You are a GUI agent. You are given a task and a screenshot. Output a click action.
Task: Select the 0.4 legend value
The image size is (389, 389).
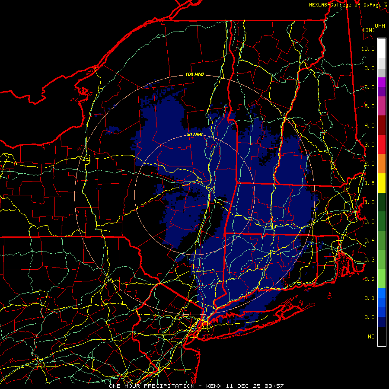pos(370,240)
